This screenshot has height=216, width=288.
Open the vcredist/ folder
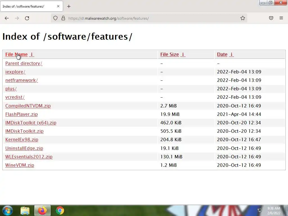click(x=15, y=97)
